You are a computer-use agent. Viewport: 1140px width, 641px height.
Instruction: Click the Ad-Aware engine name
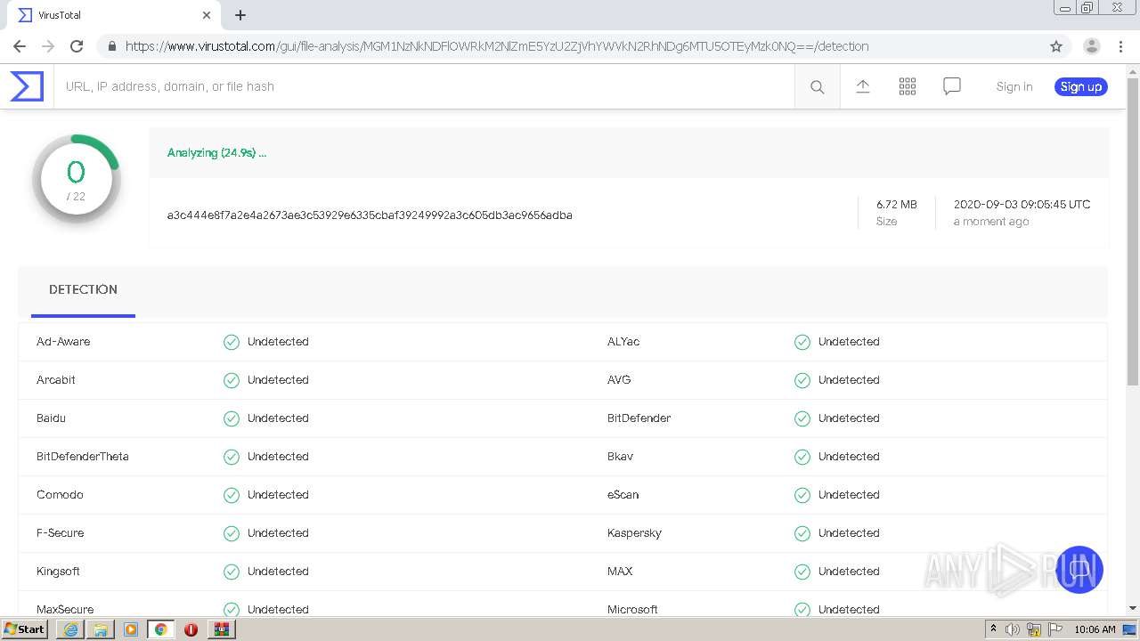(63, 342)
